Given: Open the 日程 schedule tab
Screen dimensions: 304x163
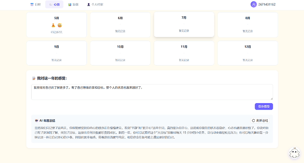Looking at the screenshot, I should pyautogui.click(x=36, y=4).
